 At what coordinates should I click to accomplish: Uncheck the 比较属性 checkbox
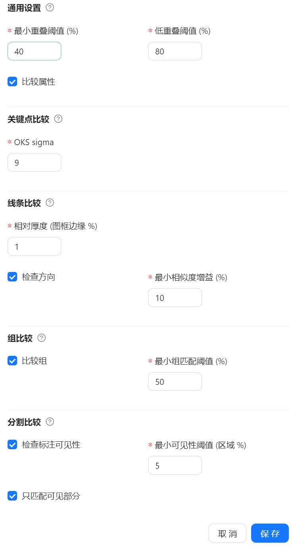[x=12, y=82]
